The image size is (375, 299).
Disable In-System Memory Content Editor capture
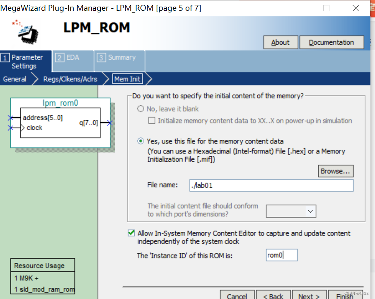click(131, 233)
